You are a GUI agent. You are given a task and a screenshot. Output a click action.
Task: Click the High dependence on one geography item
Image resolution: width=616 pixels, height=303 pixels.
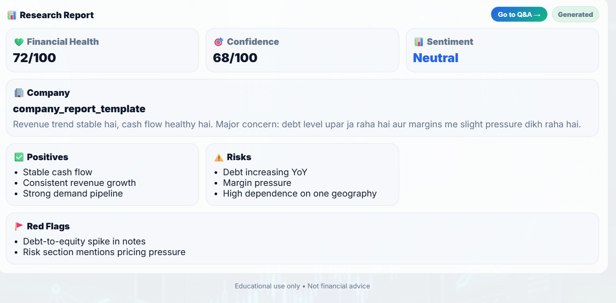click(300, 193)
